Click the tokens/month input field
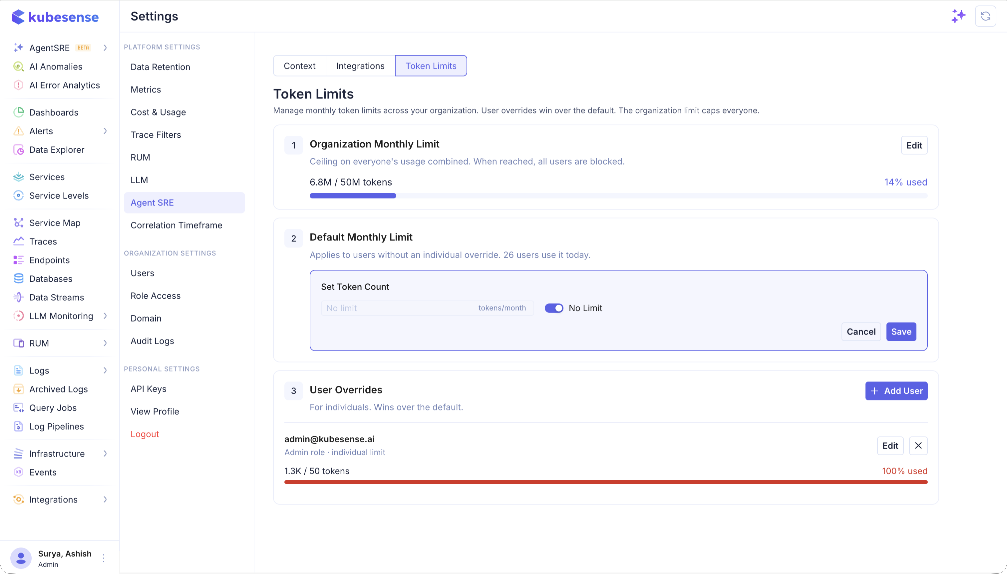This screenshot has height=574, width=1007. [x=428, y=308]
